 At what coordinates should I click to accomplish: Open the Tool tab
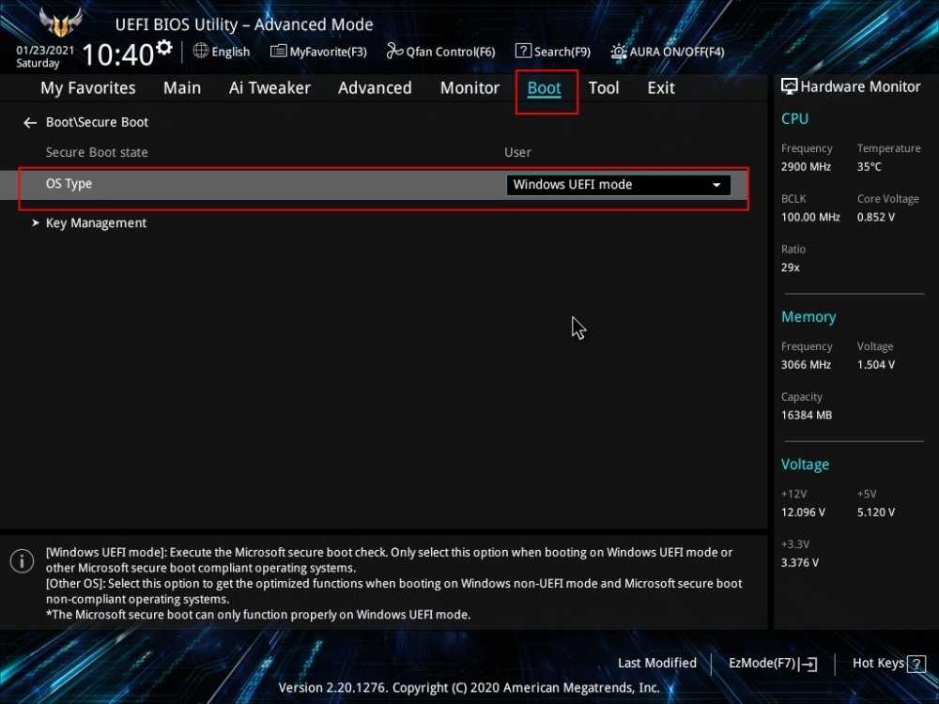603,88
